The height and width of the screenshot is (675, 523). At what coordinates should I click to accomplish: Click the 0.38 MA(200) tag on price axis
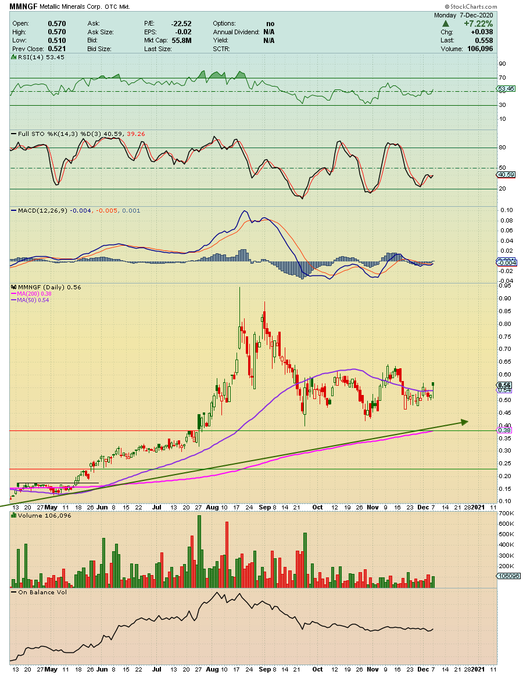(x=504, y=430)
